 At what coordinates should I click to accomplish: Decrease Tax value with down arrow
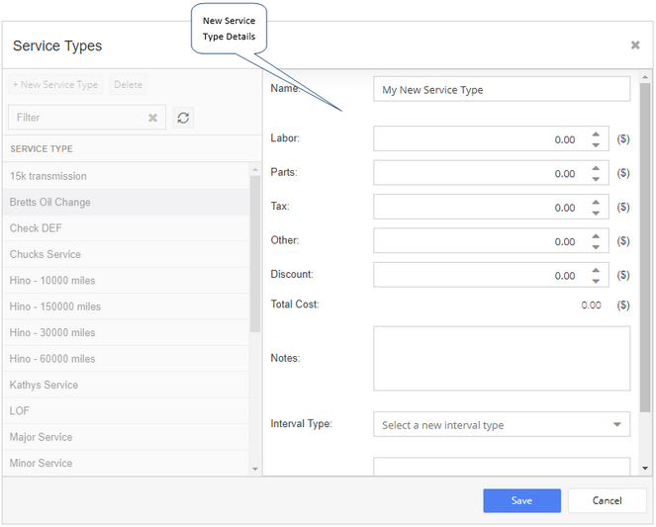coord(596,213)
